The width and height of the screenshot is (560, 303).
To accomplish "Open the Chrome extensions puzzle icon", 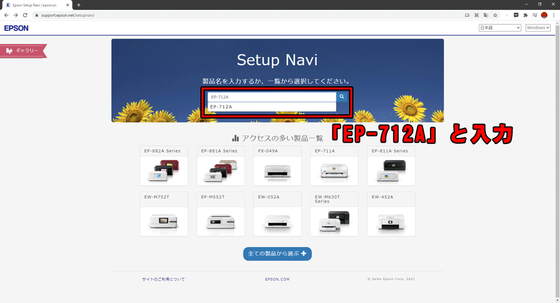I will click(x=525, y=16).
